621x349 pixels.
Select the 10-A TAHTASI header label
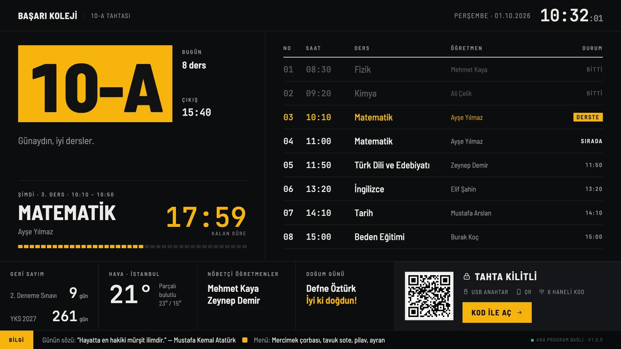click(111, 16)
